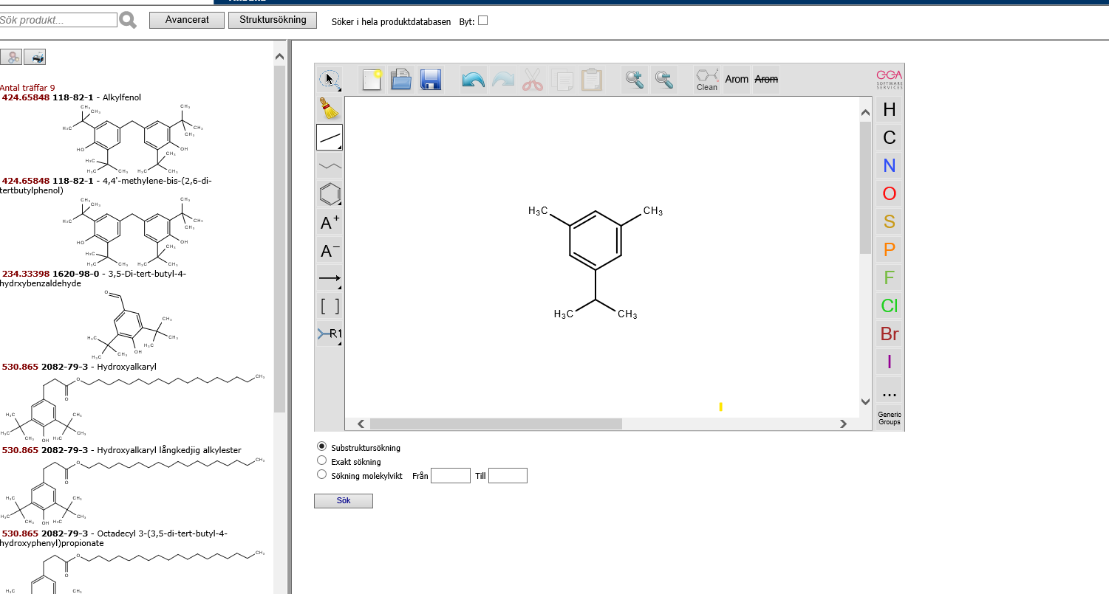Viewport: 1109px width, 594px height.
Task: Open result 3,5-Di-tert-butyl-4-hydrxybenzaldehyde
Action: (94, 278)
